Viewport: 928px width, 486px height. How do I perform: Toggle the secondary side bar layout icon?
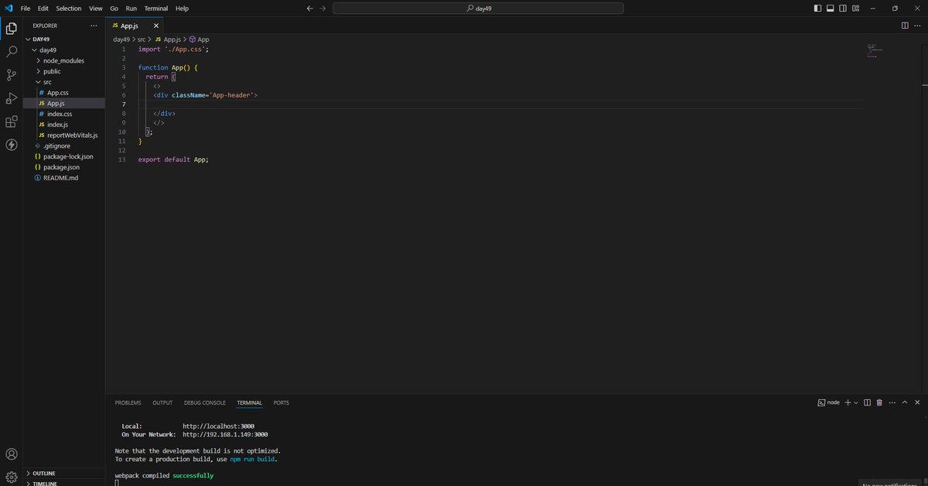coord(843,9)
